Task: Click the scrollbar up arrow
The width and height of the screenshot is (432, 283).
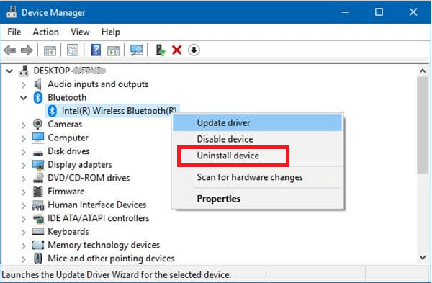Action: [423, 71]
